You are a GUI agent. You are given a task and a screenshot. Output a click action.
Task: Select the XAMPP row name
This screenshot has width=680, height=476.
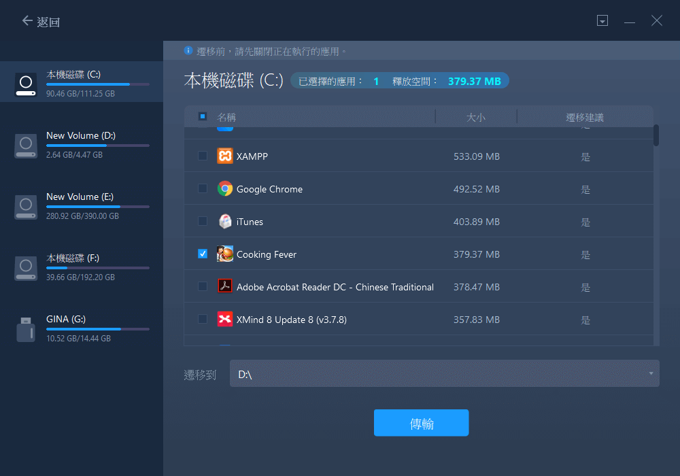(x=252, y=156)
